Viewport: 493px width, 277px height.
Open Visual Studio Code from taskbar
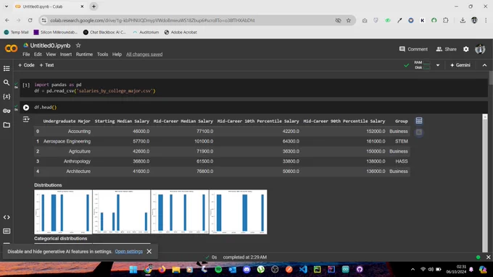303,270
